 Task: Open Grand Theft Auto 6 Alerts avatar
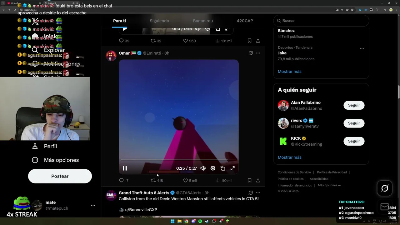(x=111, y=195)
